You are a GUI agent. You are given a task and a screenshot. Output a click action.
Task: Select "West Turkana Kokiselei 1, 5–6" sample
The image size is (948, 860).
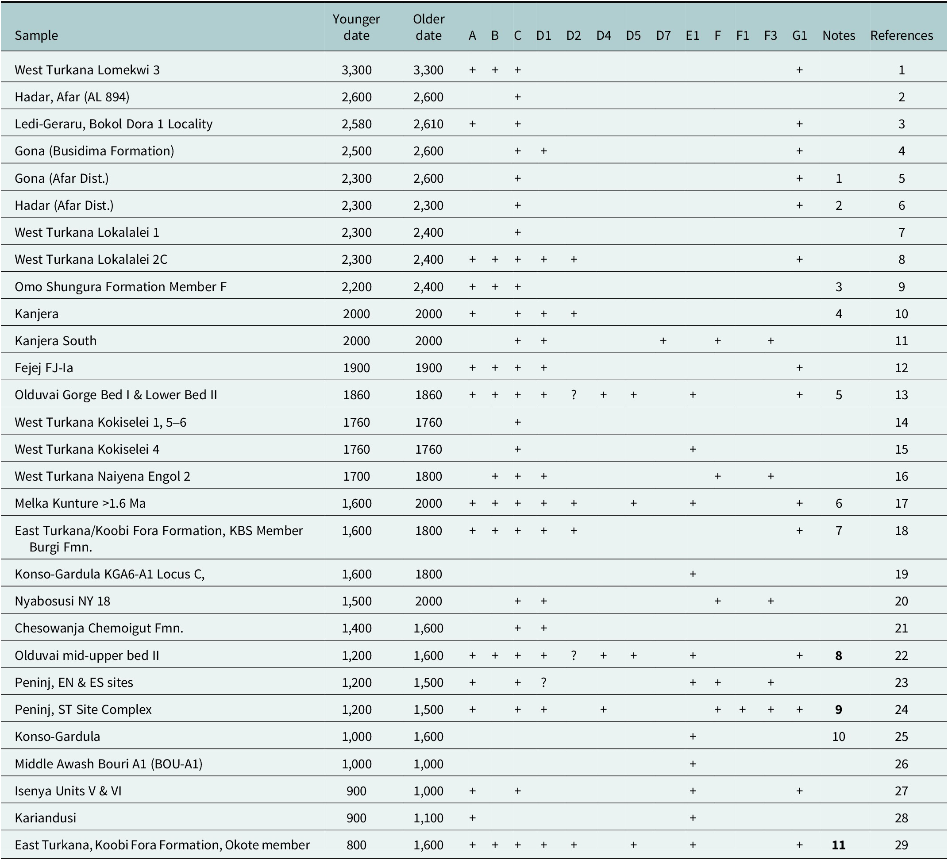click(100, 422)
